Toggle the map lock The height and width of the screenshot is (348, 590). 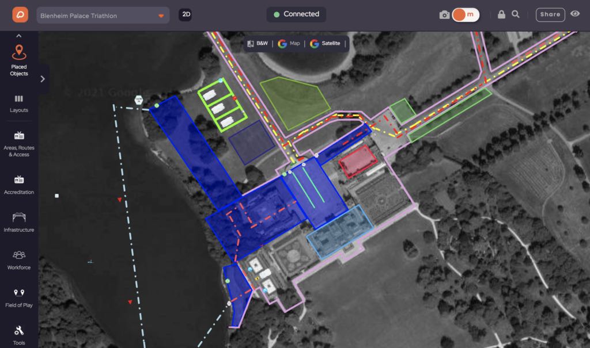pos(501,15)
